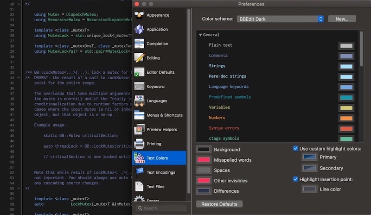Pick the Other invisibles color swatch
This screenshot has width=371, height=215.
204,180
